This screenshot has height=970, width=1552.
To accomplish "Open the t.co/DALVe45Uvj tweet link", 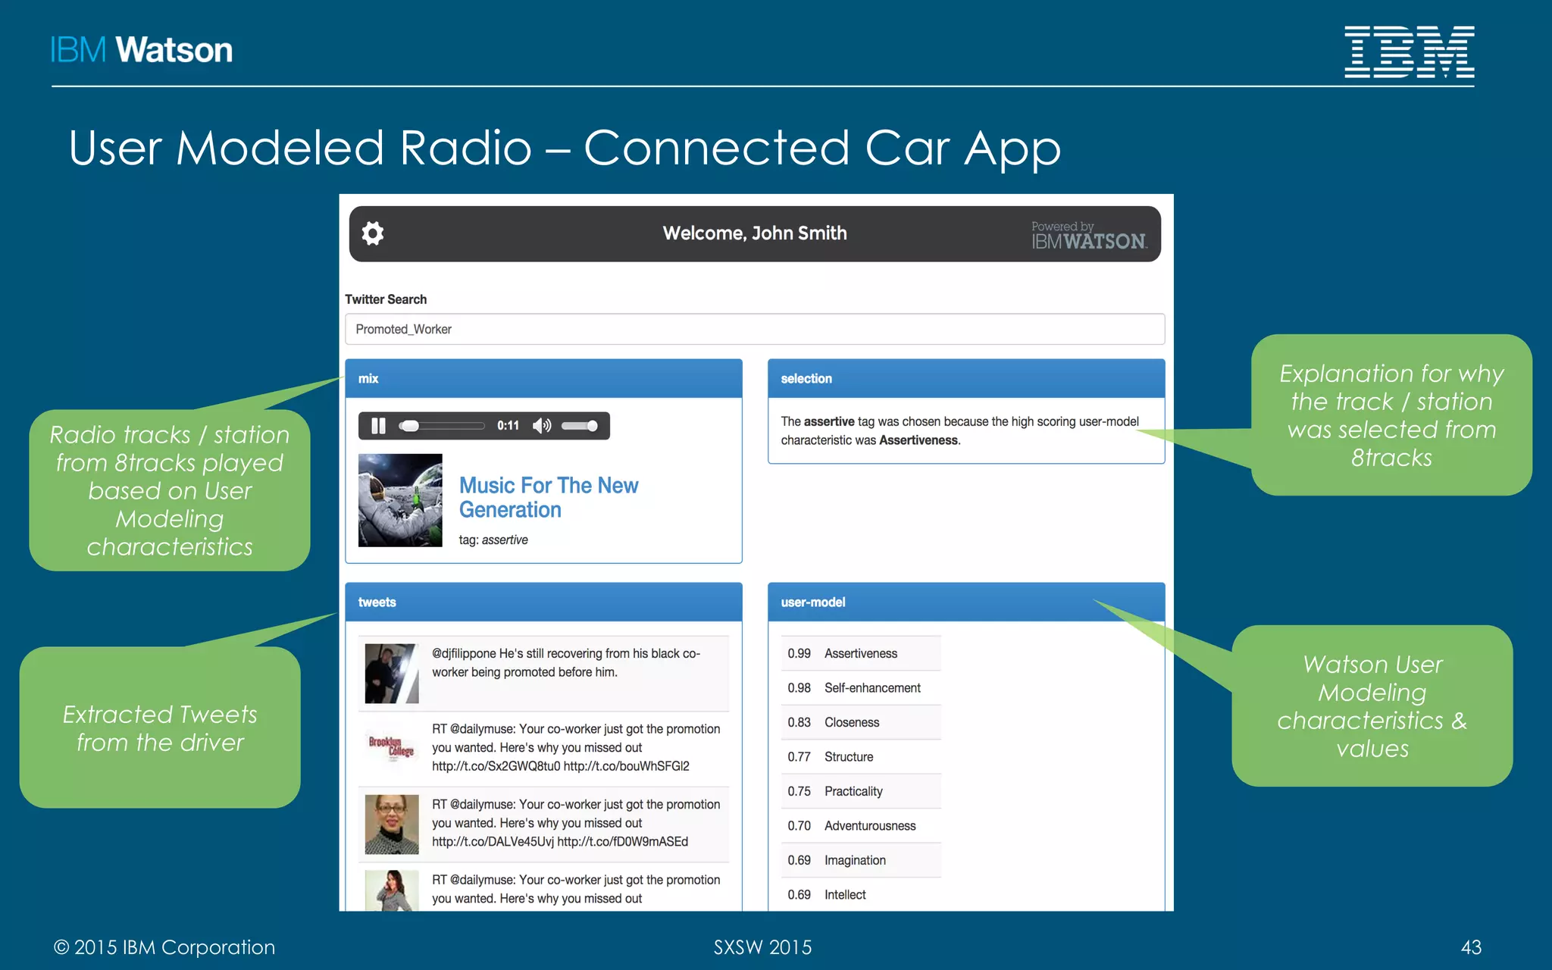I will [493, 842].
